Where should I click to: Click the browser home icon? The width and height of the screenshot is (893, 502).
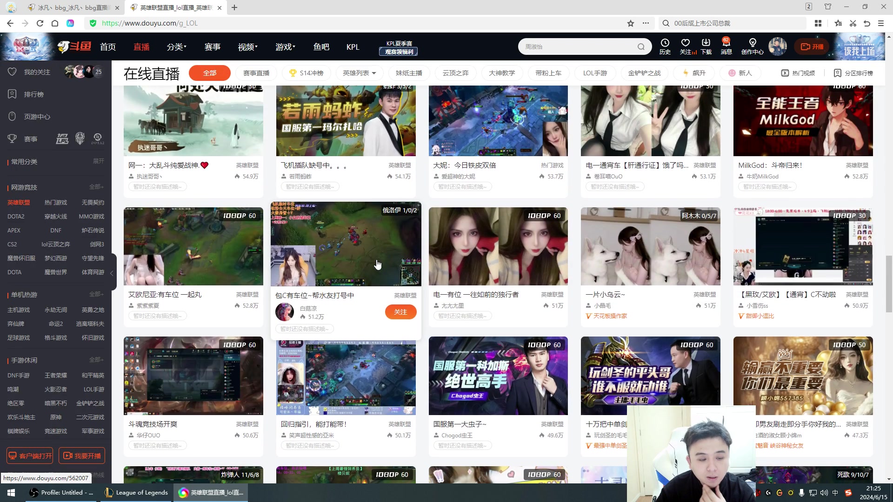[55, 23]
